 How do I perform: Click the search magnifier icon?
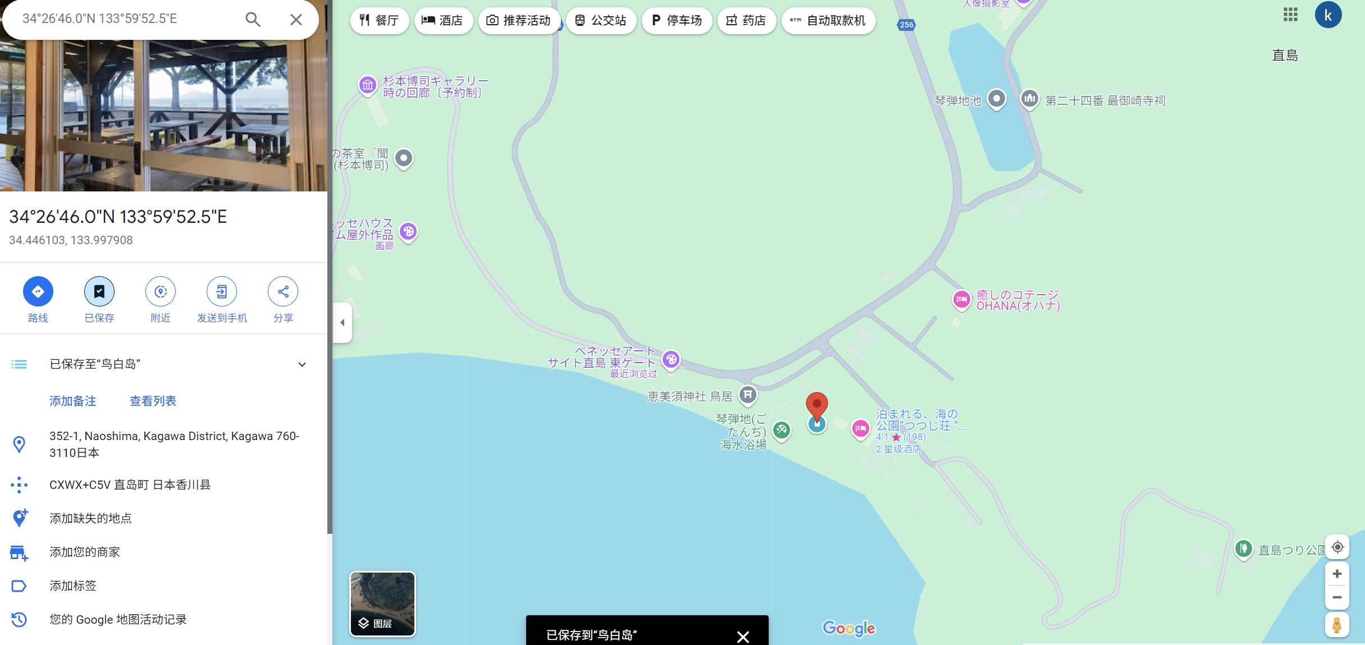pos(253,20)
